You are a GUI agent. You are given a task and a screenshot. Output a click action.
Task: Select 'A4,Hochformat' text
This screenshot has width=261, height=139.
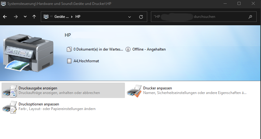click(x=86, y=61)
